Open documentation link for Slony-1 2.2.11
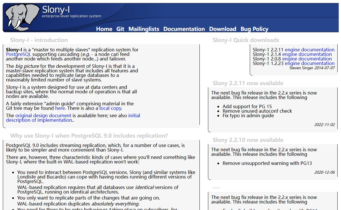 point(318,50)
